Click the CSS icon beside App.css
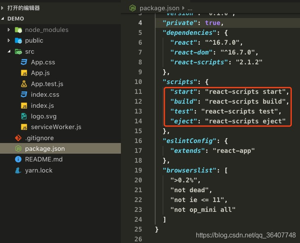The width and height of the screenshot is (300, 243). pyautogui.click(x=24, y=62)
